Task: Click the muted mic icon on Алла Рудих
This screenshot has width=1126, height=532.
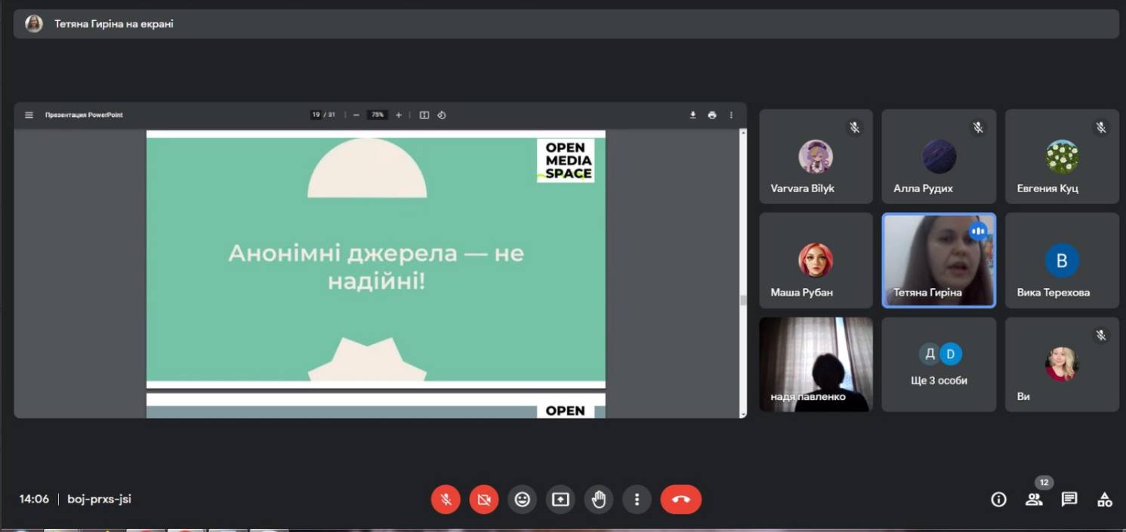Action: click(x=978, y=128)
